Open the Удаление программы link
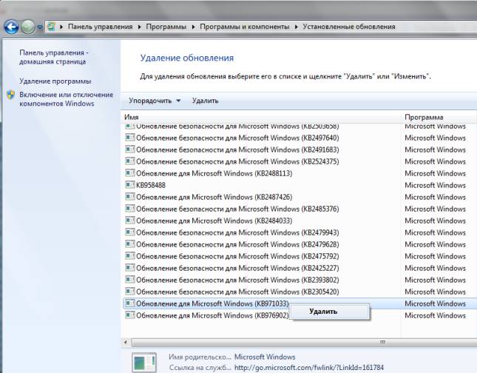 [55, 81]
